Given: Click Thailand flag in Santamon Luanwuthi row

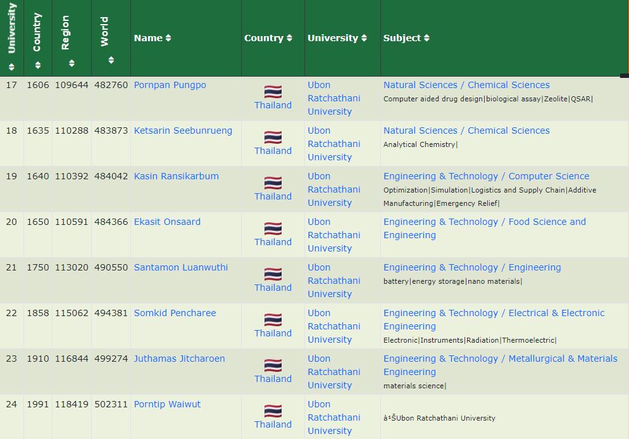Looking at the screenshot, I should 273,274.
